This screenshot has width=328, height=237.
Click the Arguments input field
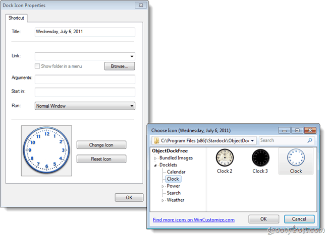click(x=85, y=80)
